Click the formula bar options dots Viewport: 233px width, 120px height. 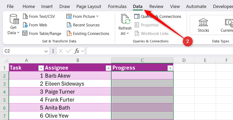click(x=53, y=51)
